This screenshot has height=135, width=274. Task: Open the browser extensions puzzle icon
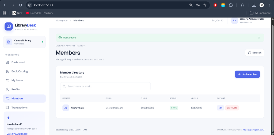pyautogui.click(x=231, y=5)
